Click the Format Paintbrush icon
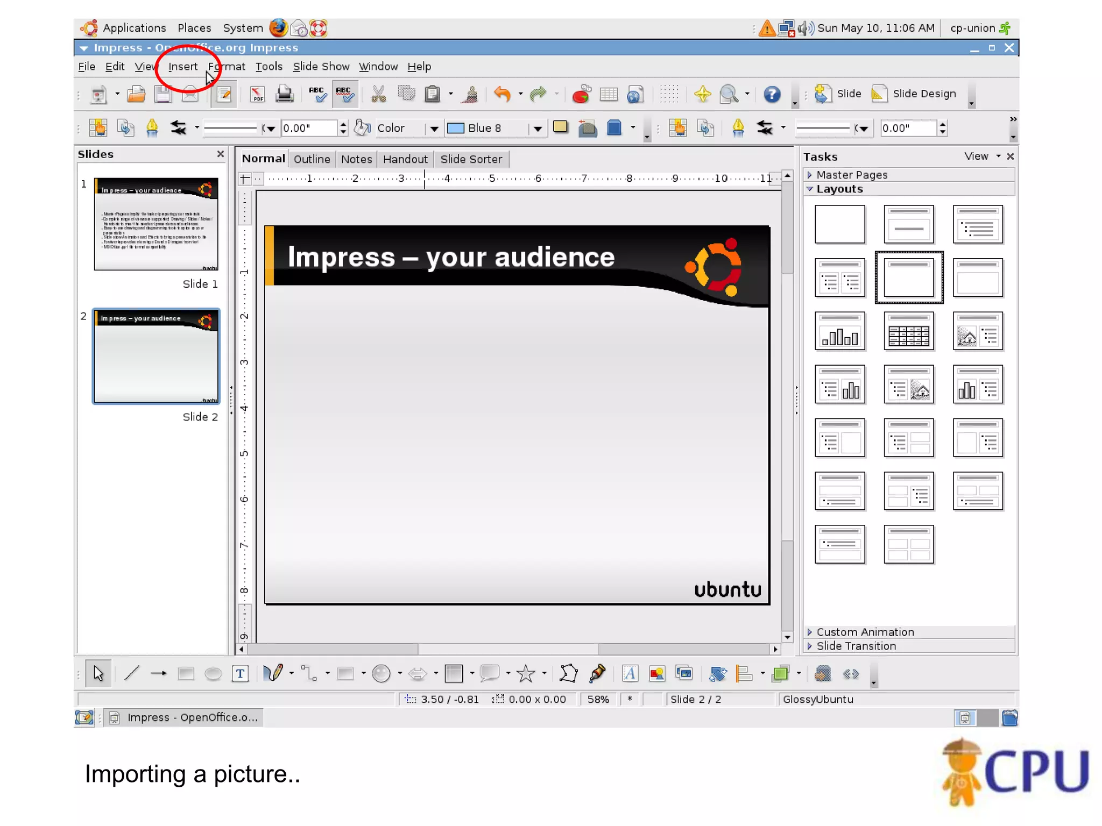Image resolution: width=1102 pixels, height=826 pixels. pos(471,94)
